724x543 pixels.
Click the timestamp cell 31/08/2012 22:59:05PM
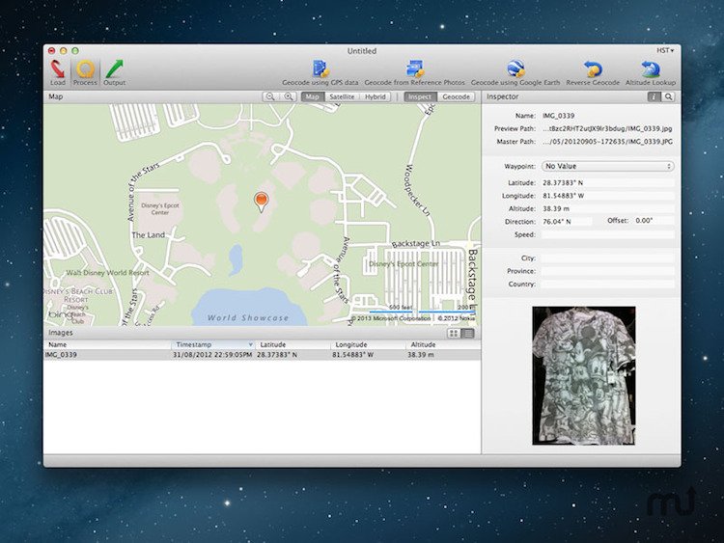tap(212, 355)
